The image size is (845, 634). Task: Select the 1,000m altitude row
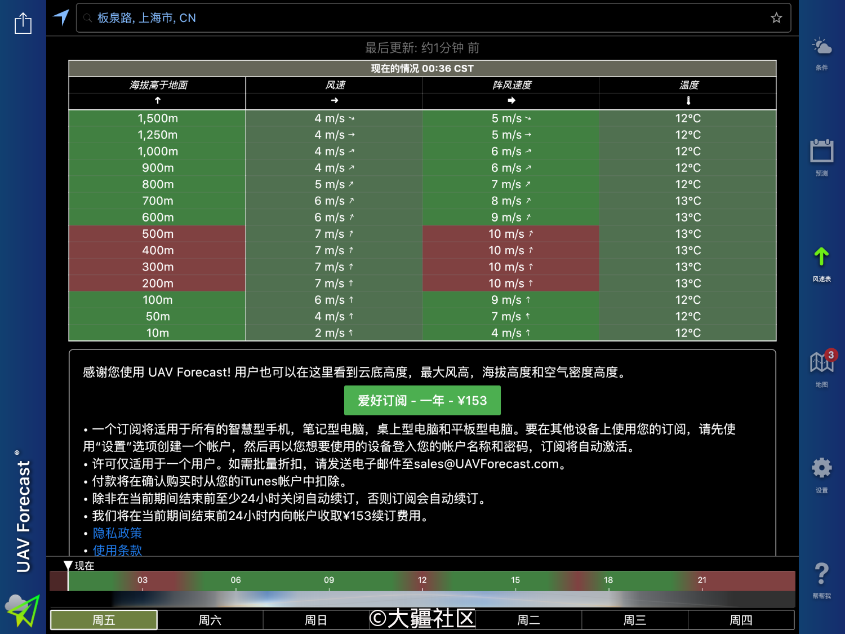point(422,151)
